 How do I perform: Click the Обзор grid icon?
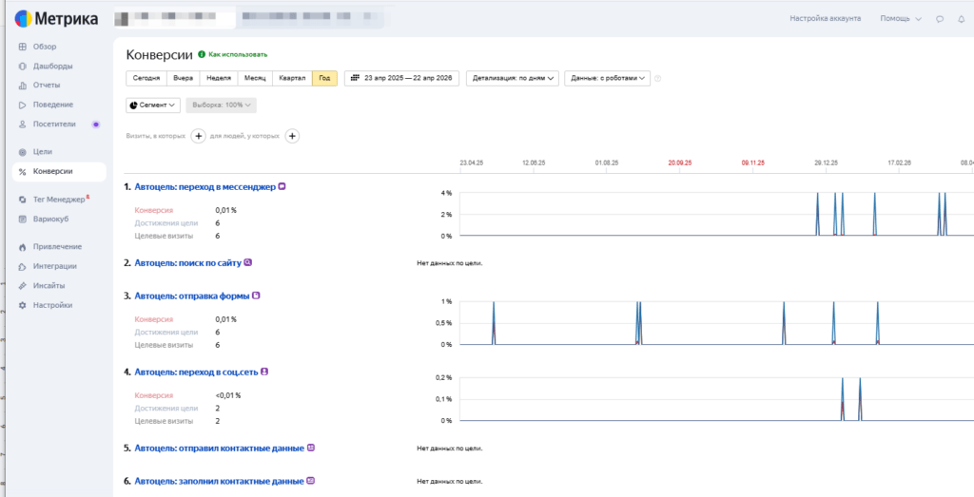[23, 47]
